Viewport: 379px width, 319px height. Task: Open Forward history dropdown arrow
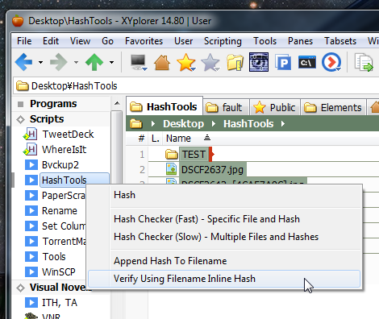76,62
